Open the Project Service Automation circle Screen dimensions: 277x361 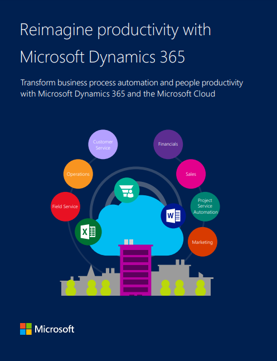click(x=205, y=206)
